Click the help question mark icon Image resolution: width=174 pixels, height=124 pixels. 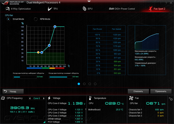pos(166,3)
